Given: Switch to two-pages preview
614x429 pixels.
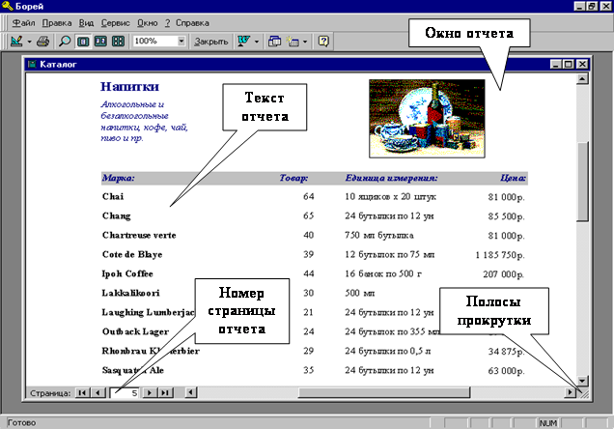Looking at the screenshot, I should click(x=100, y=42).
